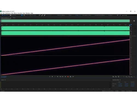
Task: Select the Time Selection tool
Action: (35, 15)
